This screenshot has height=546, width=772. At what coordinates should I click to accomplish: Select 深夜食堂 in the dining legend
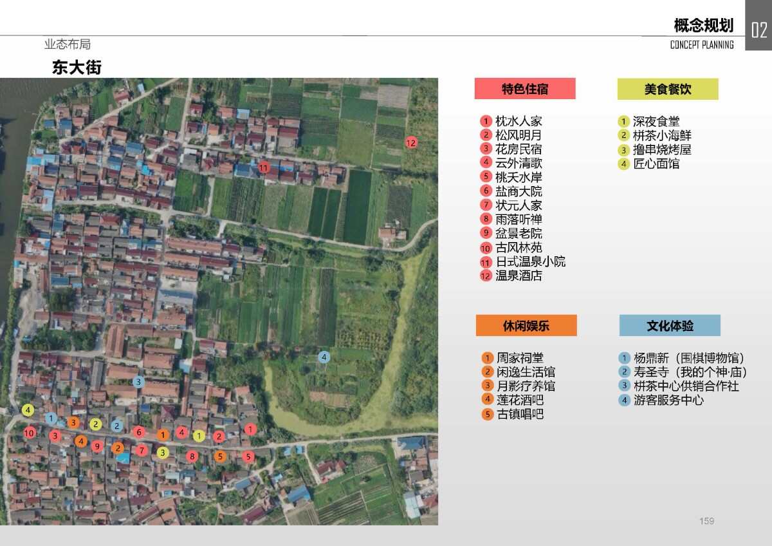click(656, 122)
